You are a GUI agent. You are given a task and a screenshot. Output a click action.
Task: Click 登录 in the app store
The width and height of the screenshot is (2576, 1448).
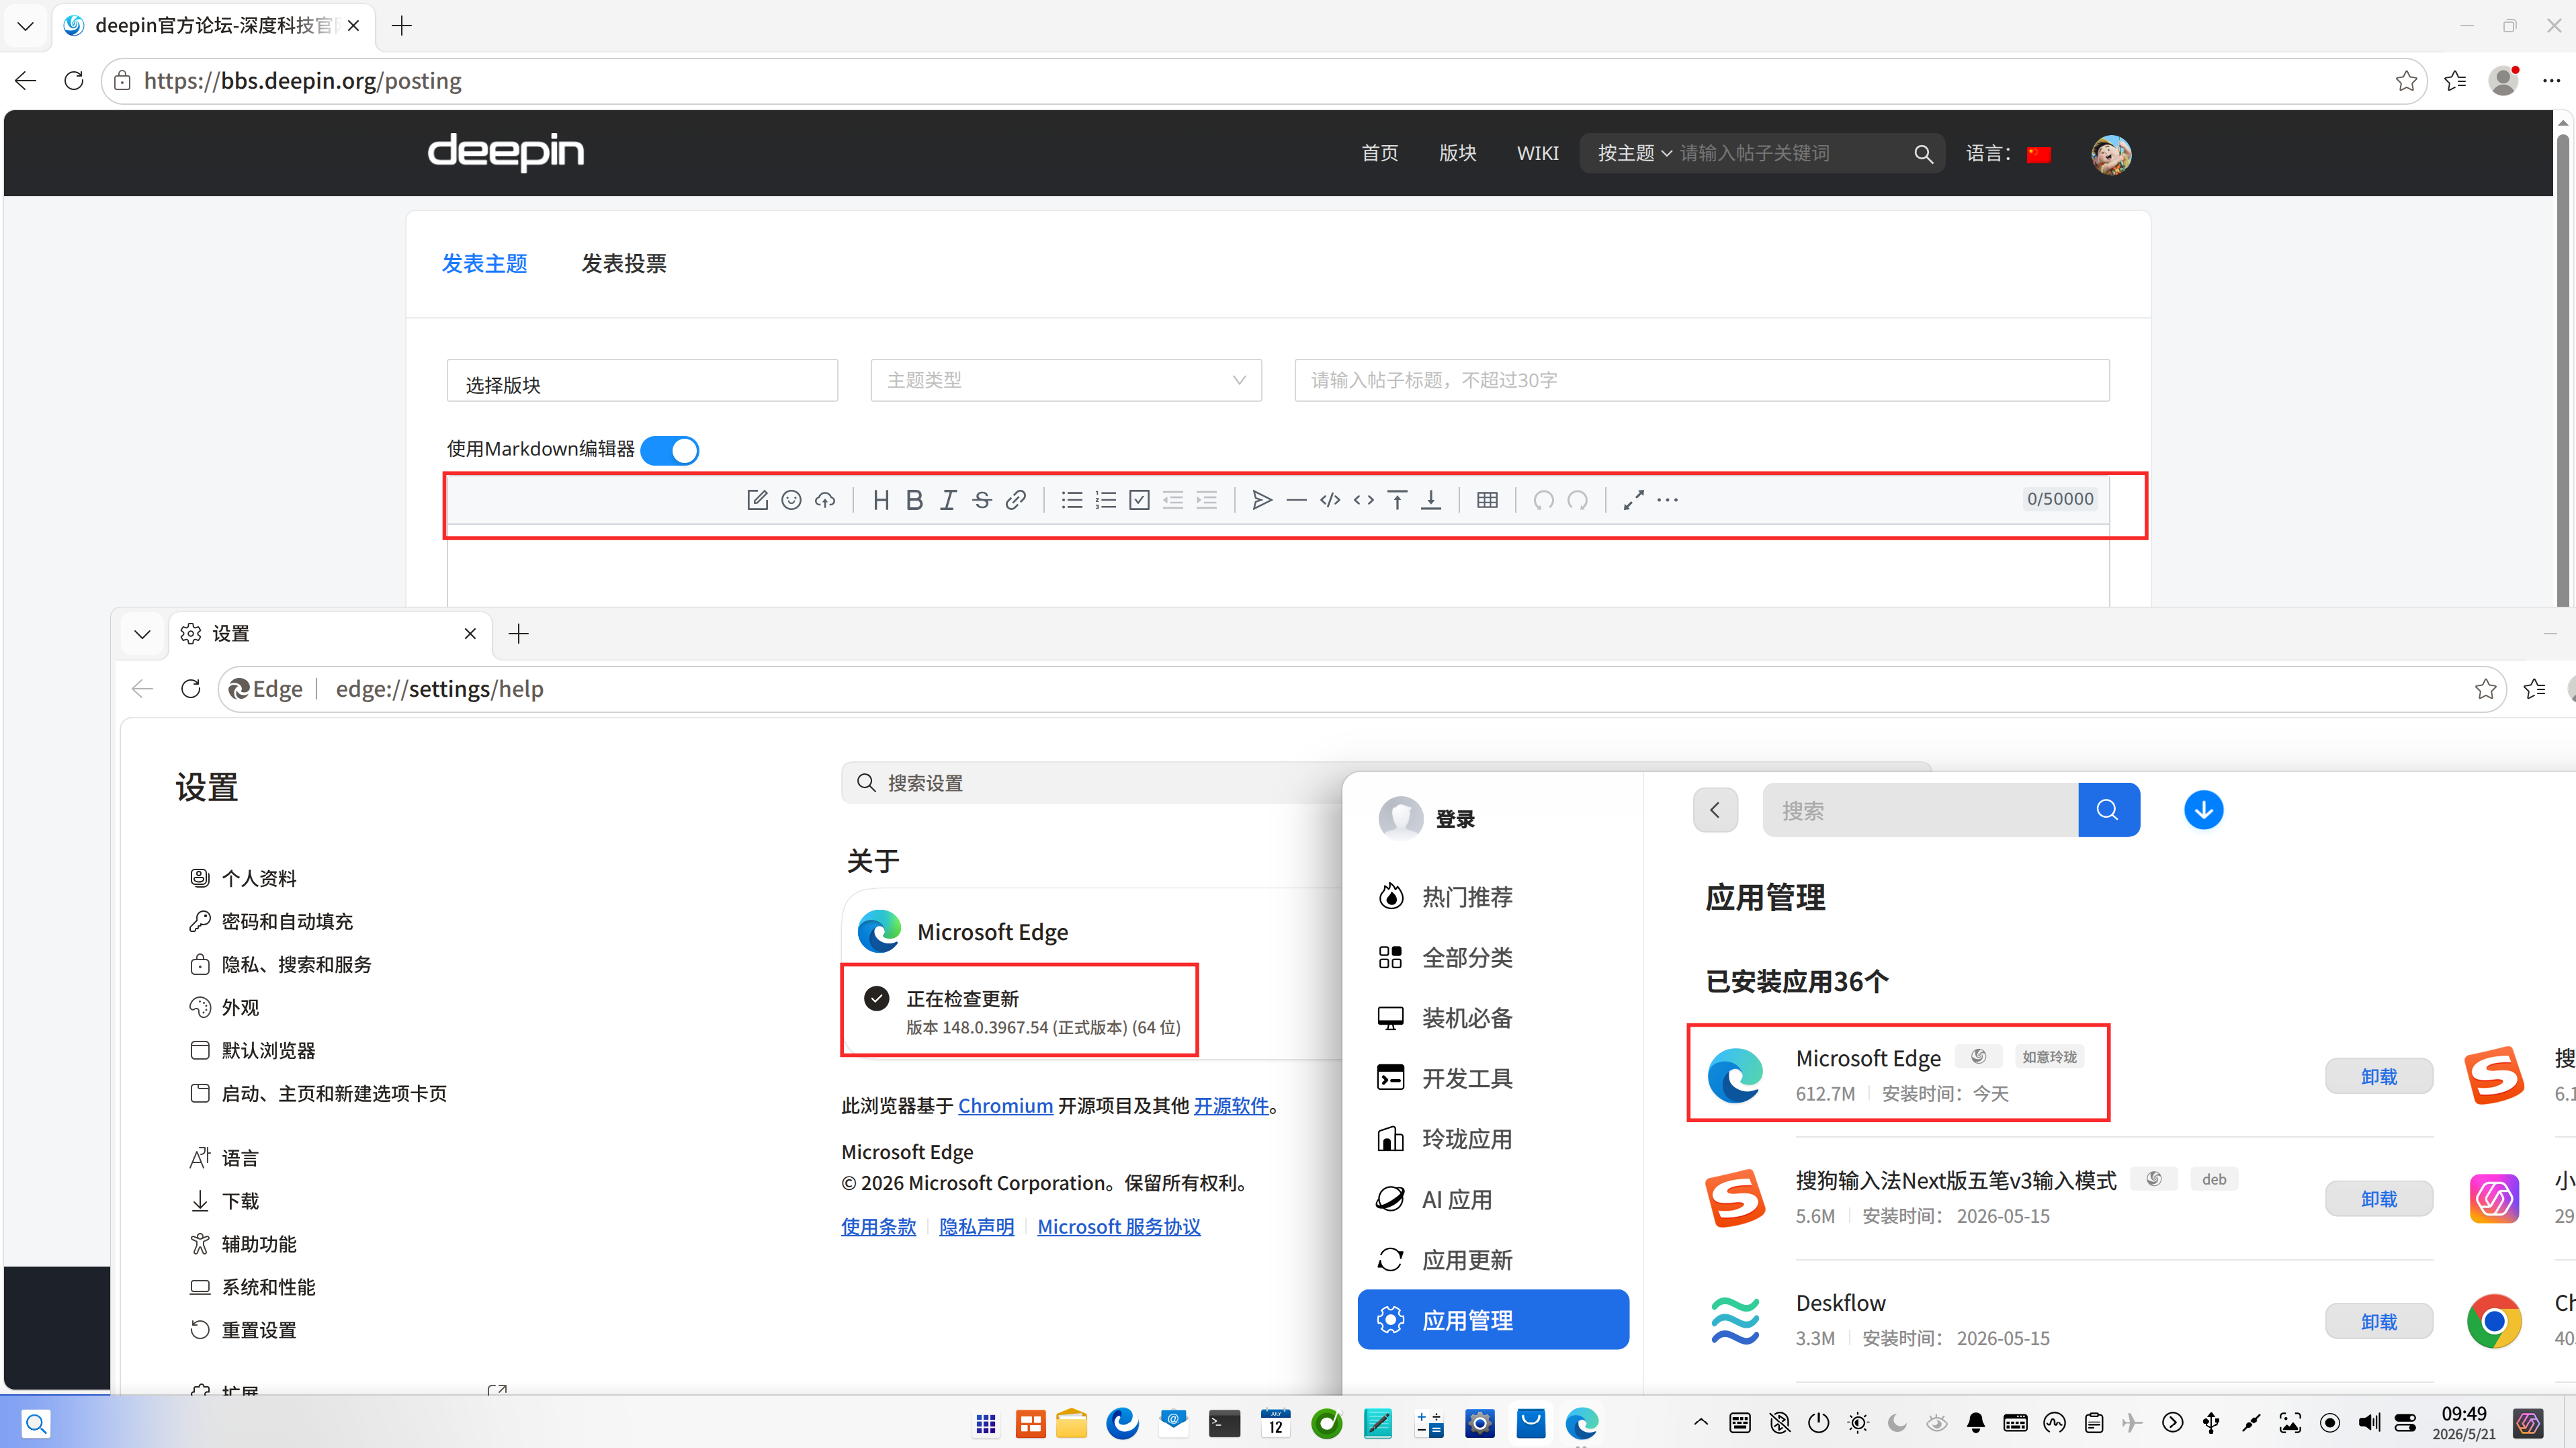click(1455, 819)
